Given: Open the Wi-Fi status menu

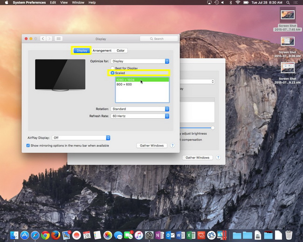Looking at the screenshot, I should 238,2.
